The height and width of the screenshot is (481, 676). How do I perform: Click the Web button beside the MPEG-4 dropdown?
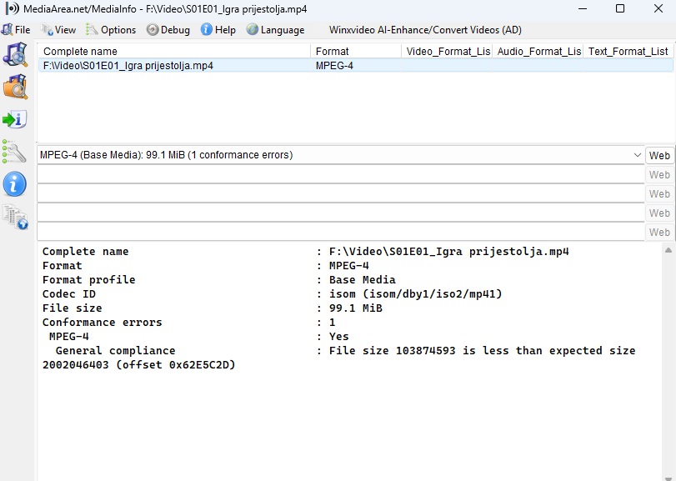(x=659, y=155)
